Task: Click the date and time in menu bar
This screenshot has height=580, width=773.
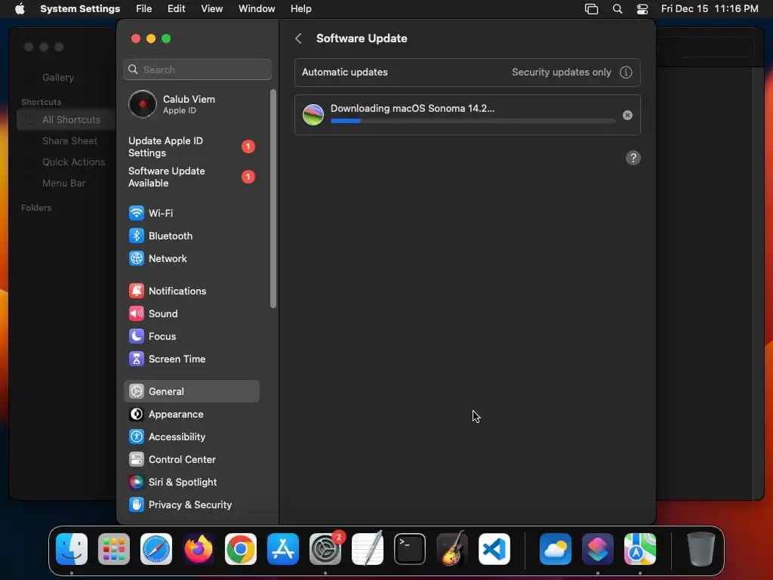Action: (710, 9)
